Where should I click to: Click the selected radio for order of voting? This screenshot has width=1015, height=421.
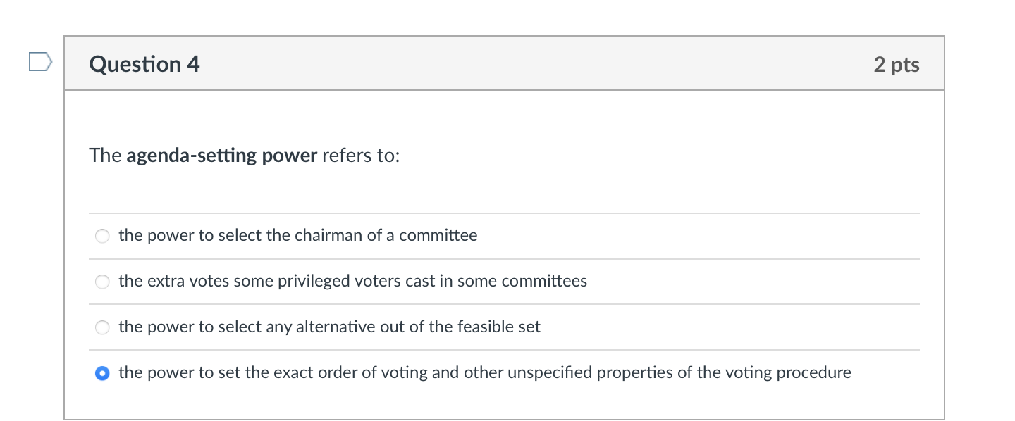[x=102, y=373]
